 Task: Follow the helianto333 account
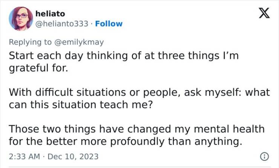[109, 24]
